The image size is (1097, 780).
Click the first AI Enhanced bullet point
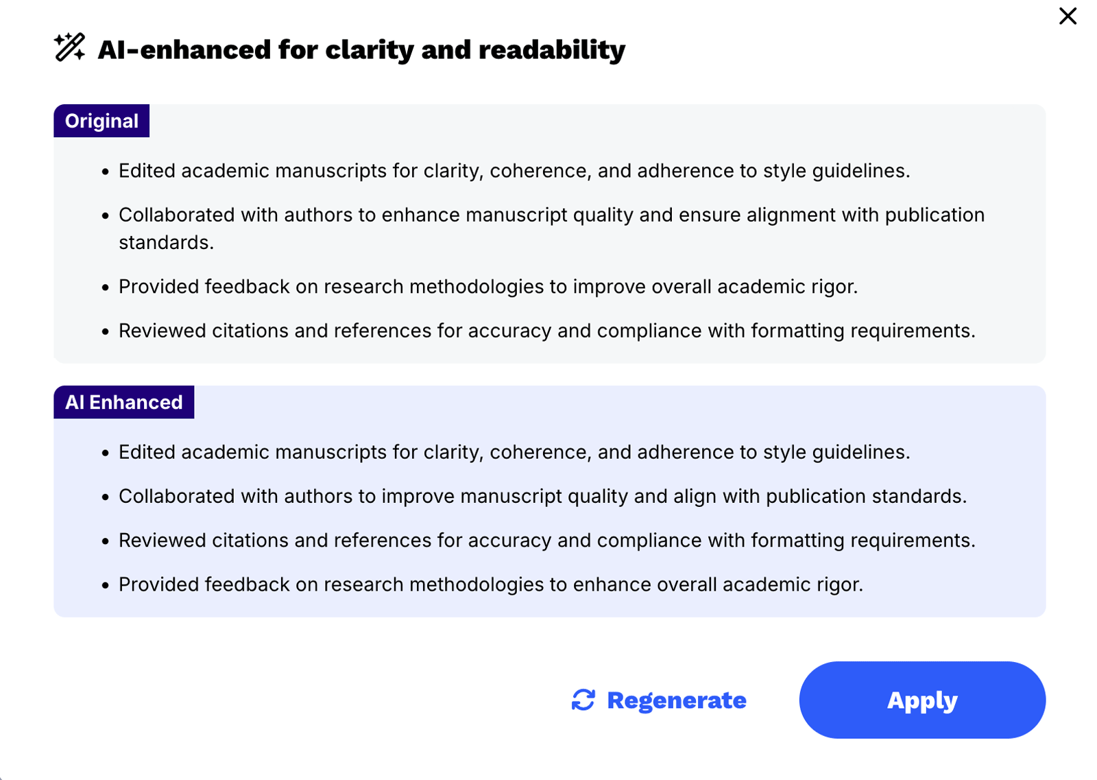[514, 452]
